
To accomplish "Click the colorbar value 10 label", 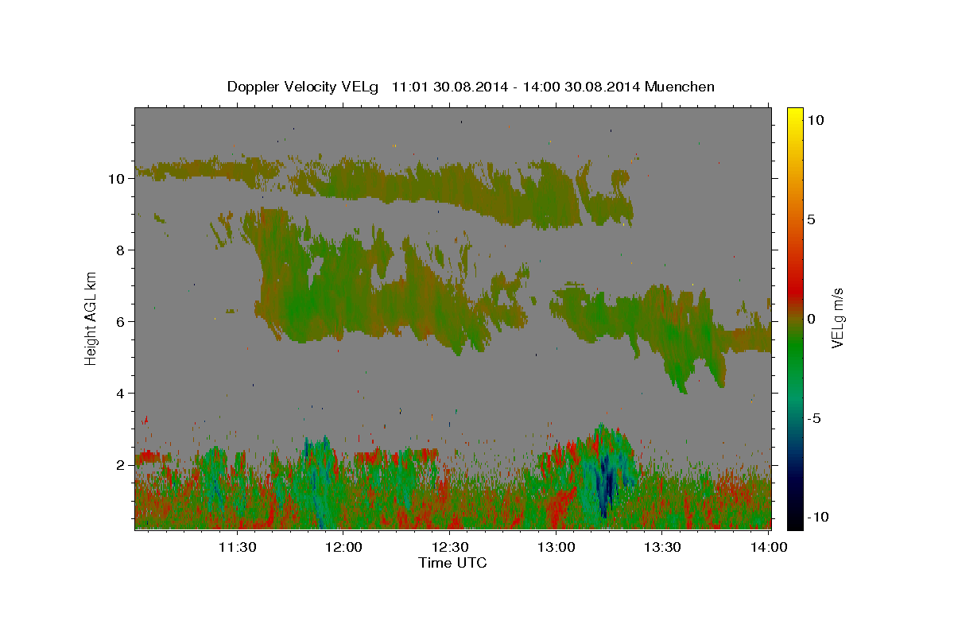I will pyautogui.click(x=815, y=120).
